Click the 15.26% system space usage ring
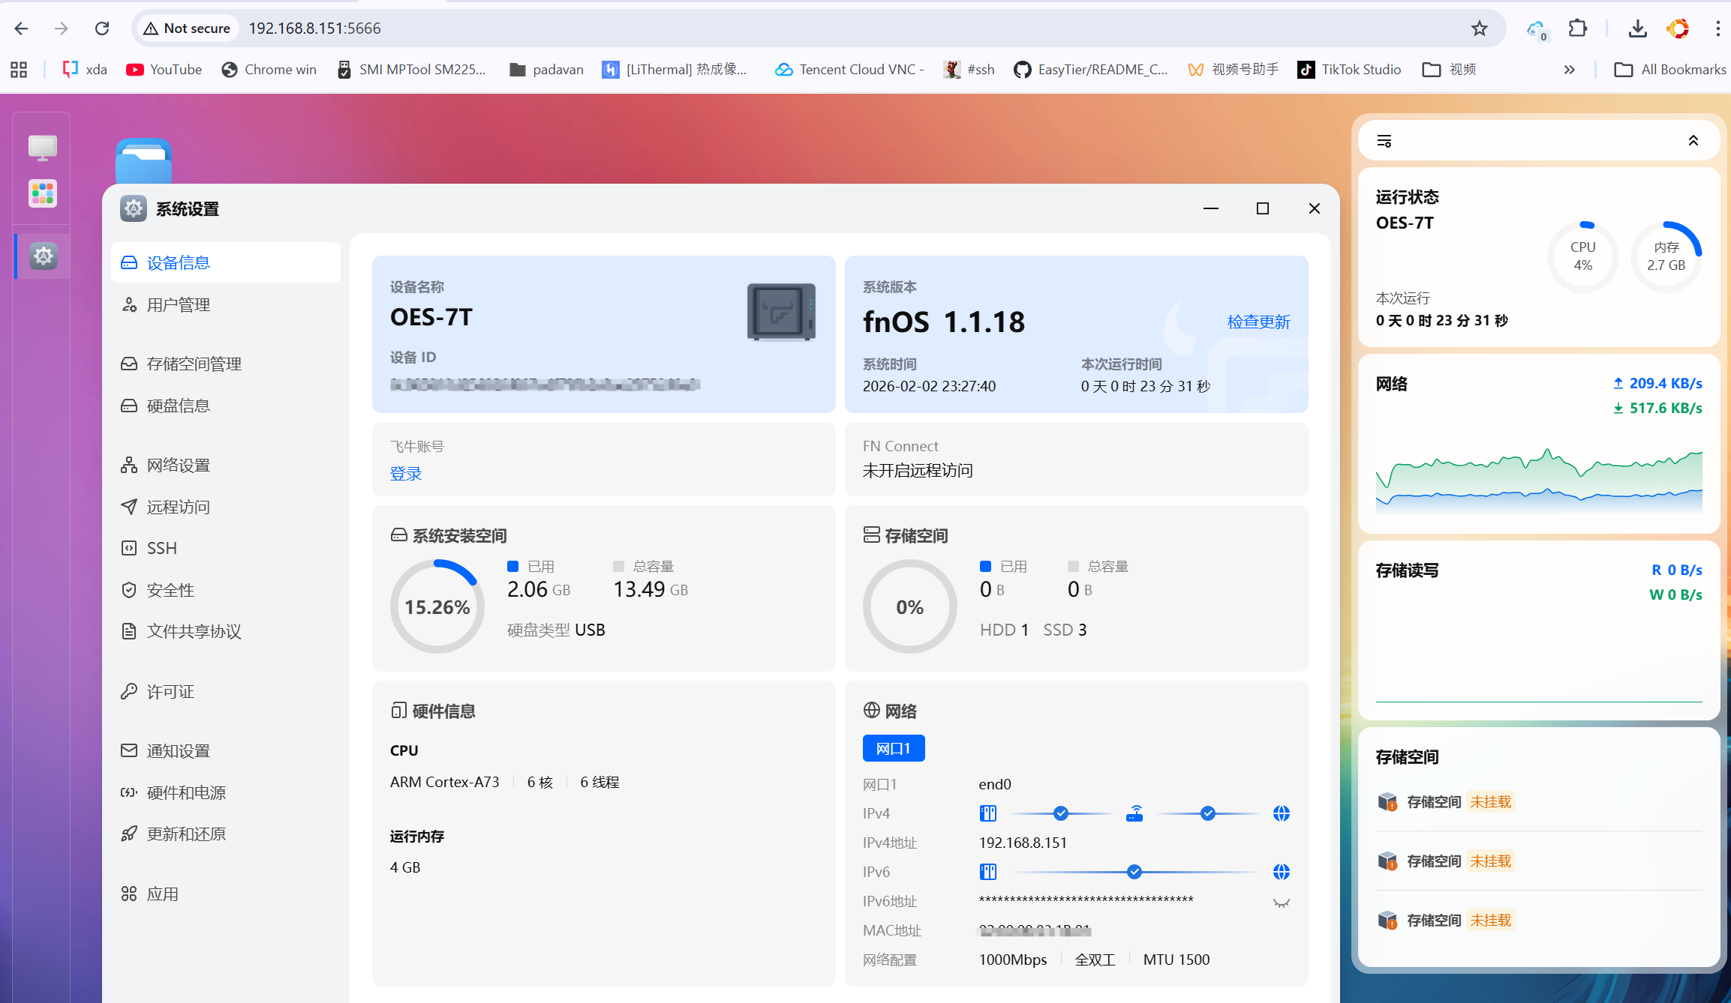This screenshot has height=1003, width=1731. [x=437, y=606]
